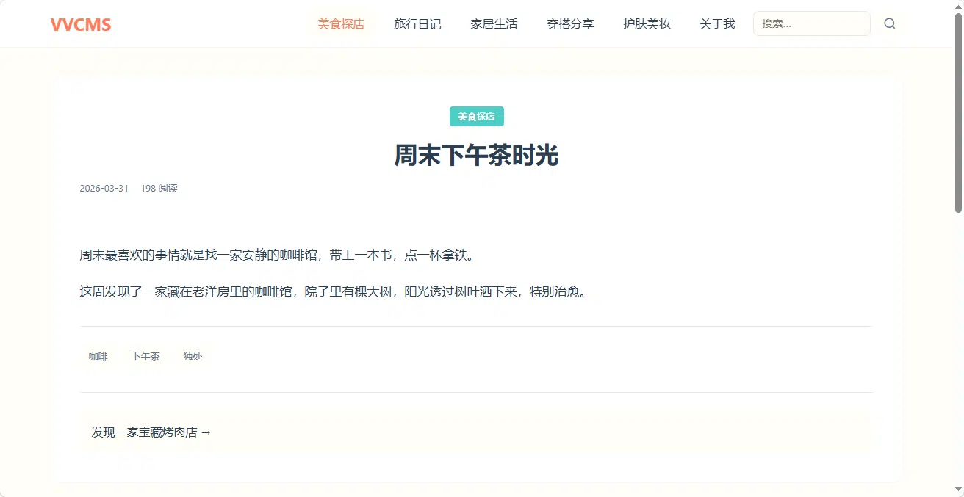Click the 198 阅读 view count

[x=159, y=188]
